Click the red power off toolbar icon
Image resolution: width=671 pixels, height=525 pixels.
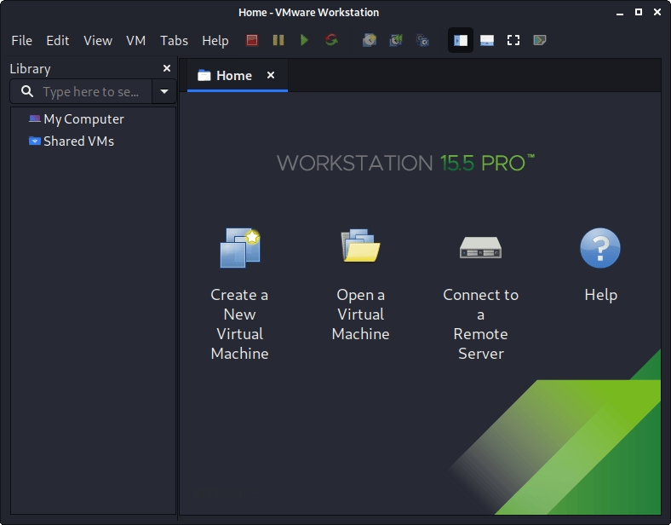252,40
